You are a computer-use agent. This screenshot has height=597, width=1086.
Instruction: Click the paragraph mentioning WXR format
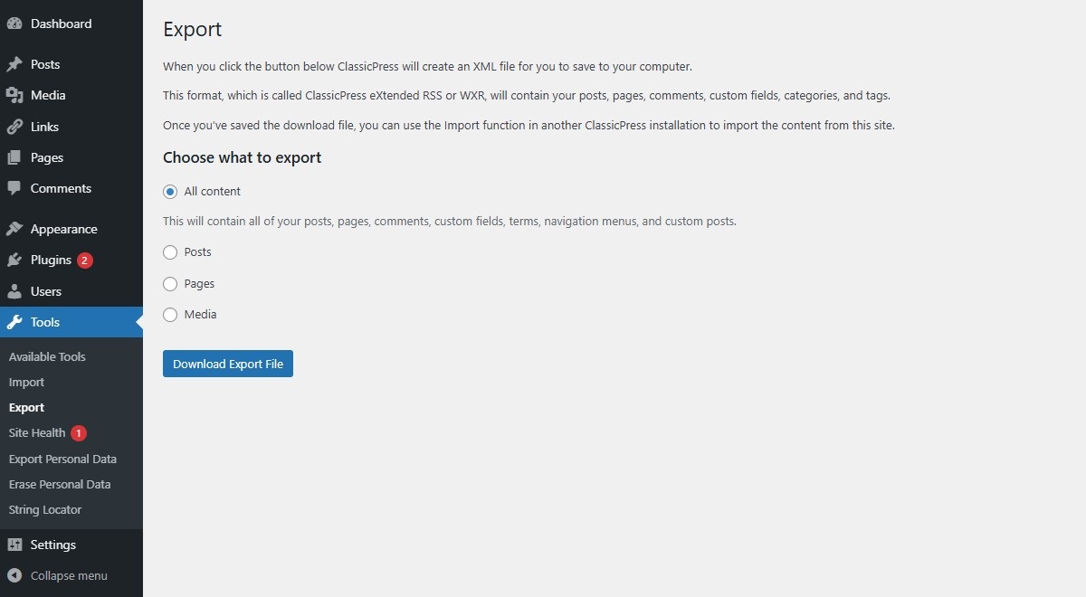[527, 96]
